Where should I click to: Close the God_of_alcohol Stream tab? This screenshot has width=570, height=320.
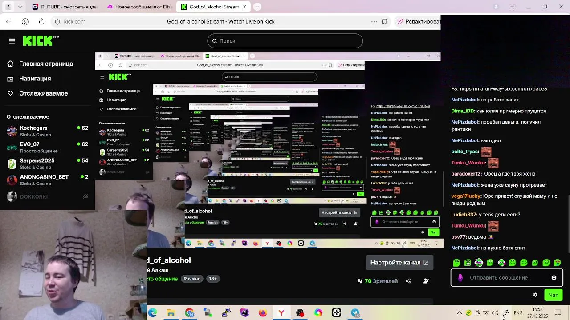(244, 7)
